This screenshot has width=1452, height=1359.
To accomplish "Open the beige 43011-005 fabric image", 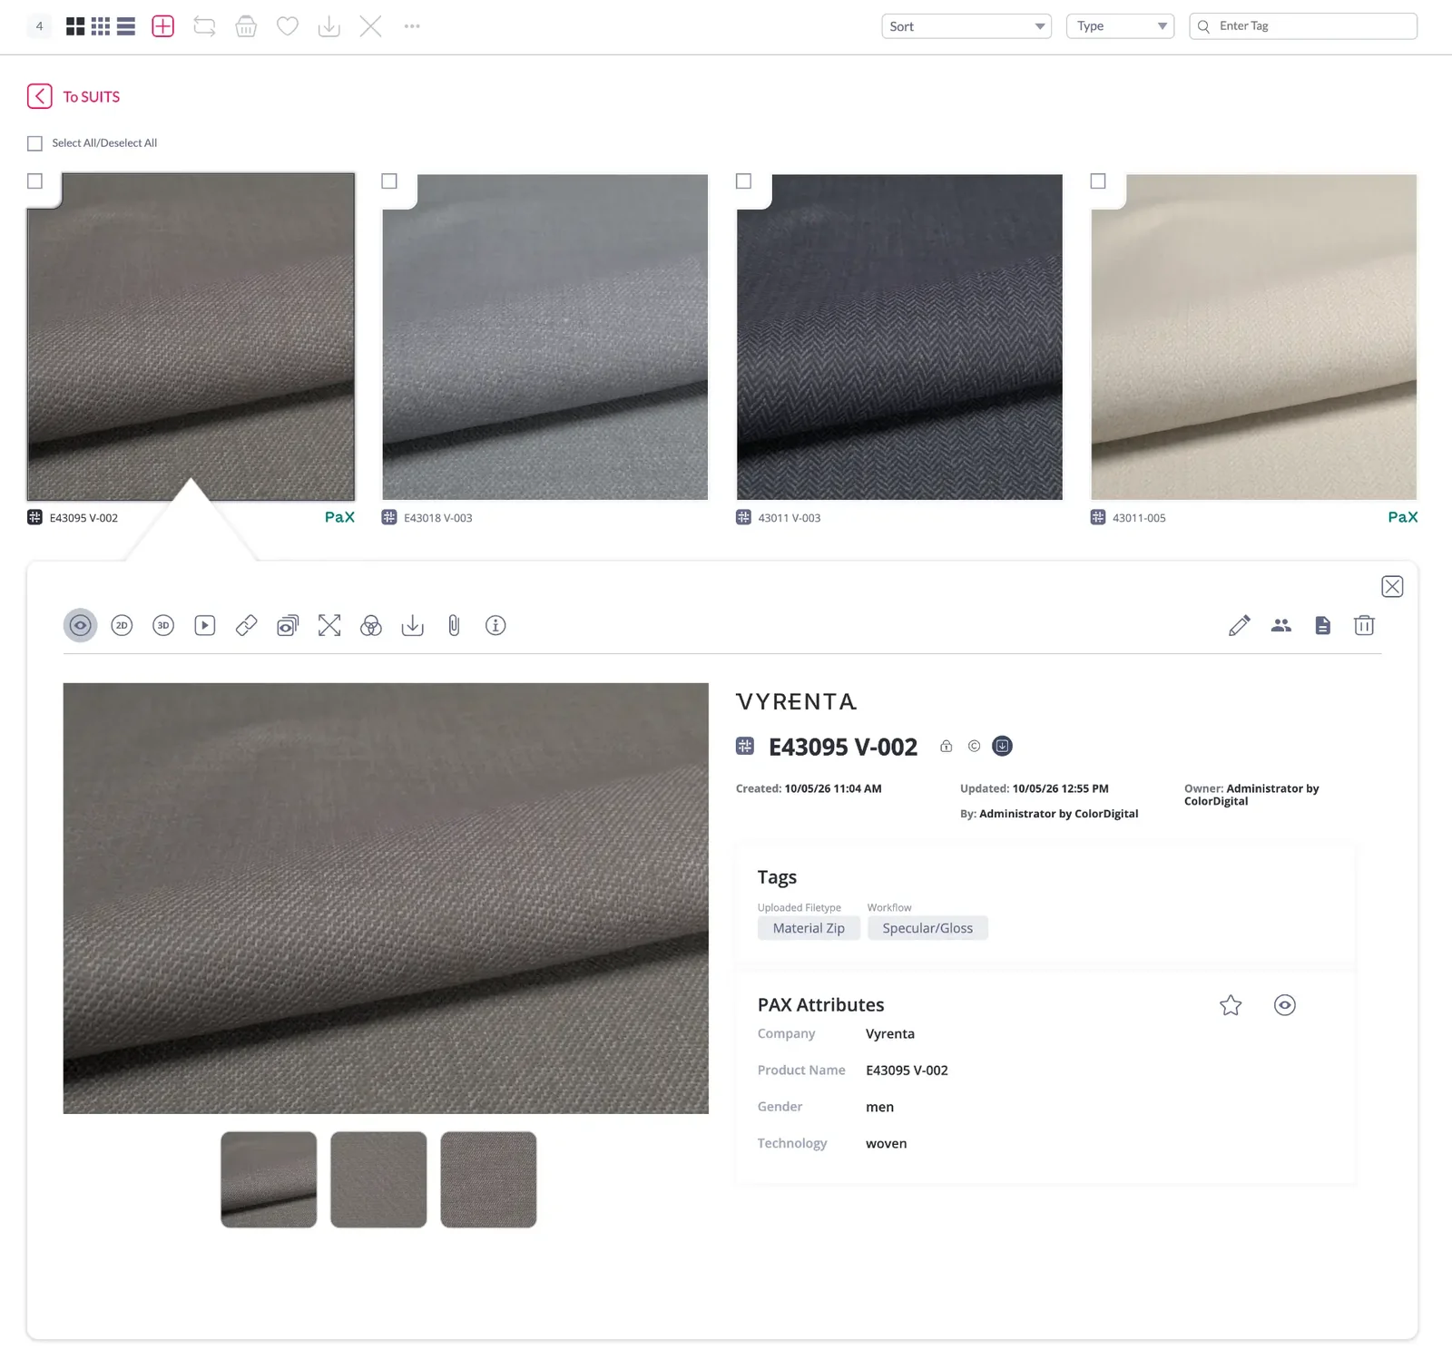I will pyautogui.click(x=1253, y=337).
